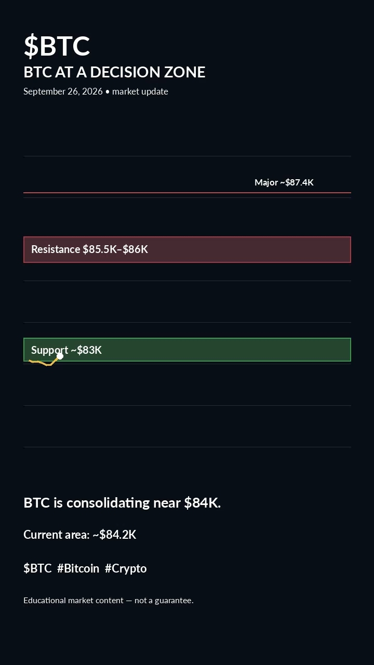Click the BTC is consolidating near $84K text
Image resolution: width=374 pixels, height=665 pixels.
[122, 503]
